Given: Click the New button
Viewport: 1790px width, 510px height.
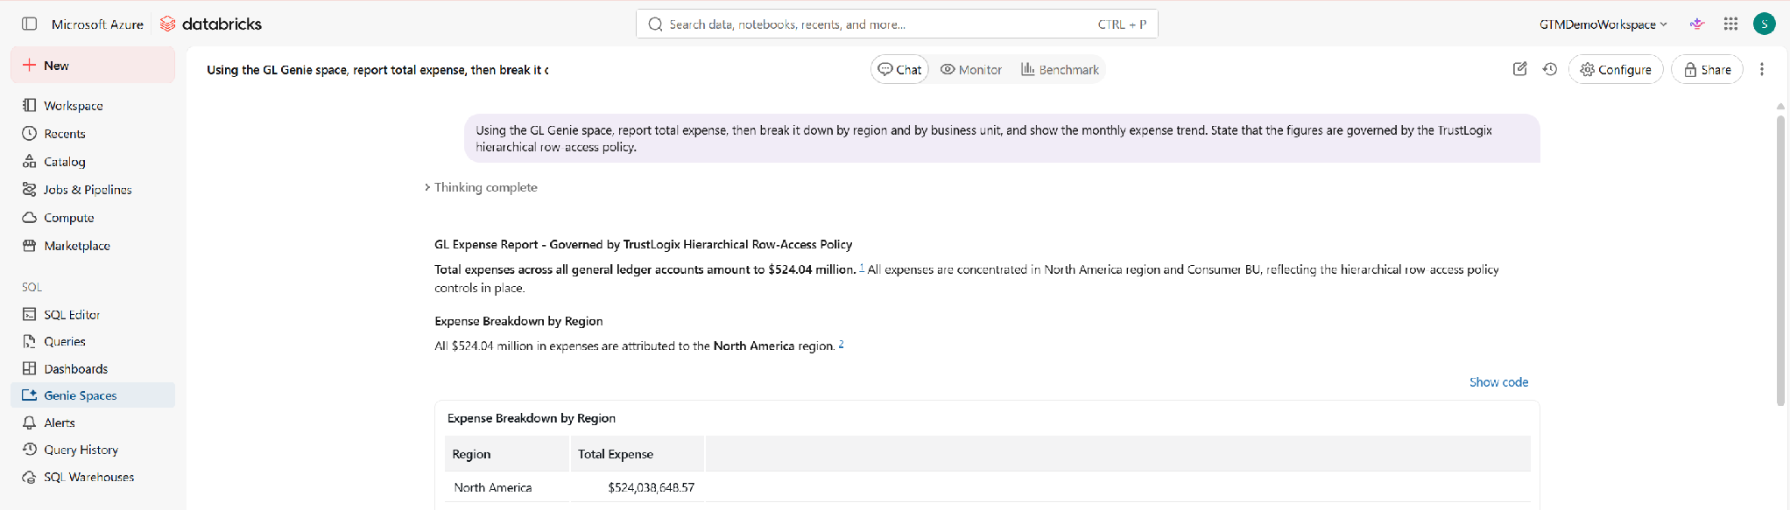Looking at the screenshot, I should (x=93, y=66).
